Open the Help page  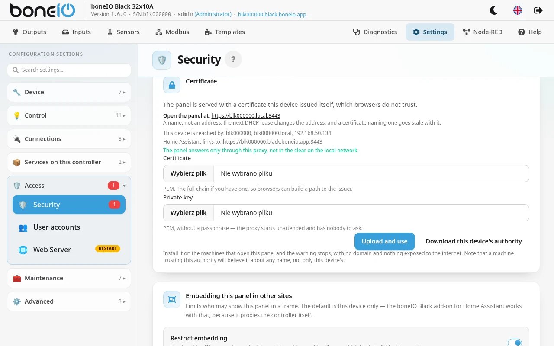click(530, 32)
